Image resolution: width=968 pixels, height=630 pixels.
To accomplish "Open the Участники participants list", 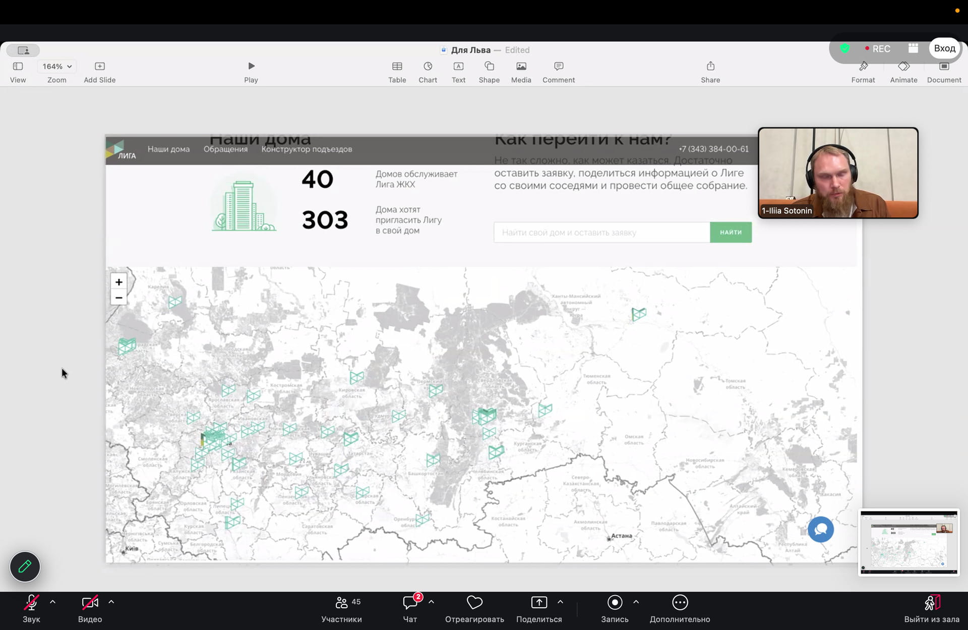I will (x=341, y=602).
